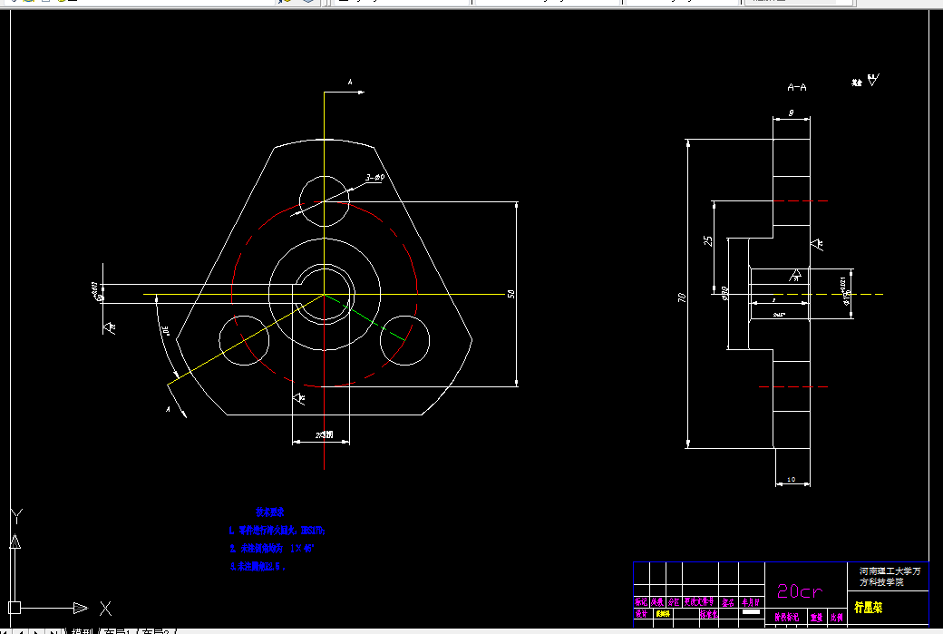Select technical requirement line 2 with 1X45°
This screenshot has height=634, width=943.
click(272, 549)
